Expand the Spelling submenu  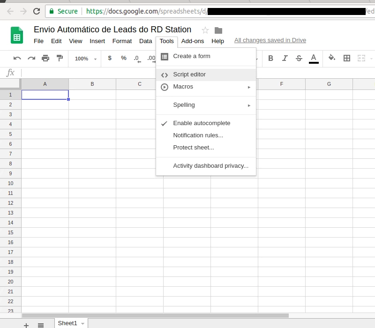click(184, 105)
